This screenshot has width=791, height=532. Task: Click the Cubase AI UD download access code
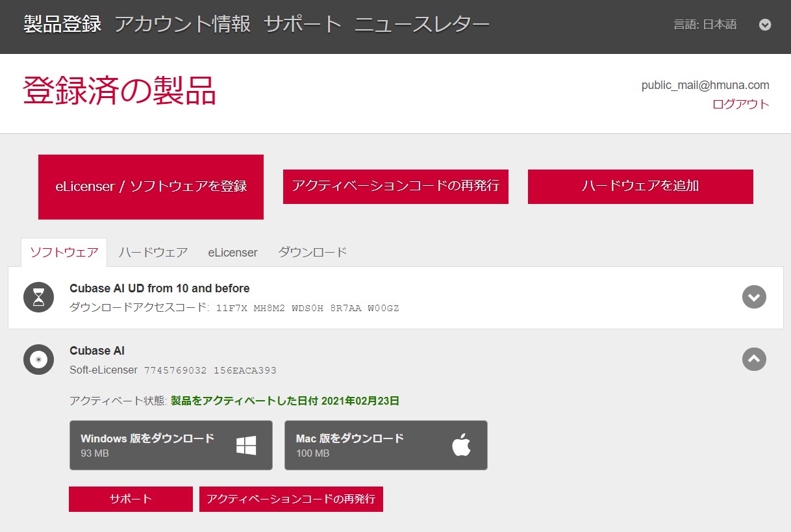coord(307,308)
